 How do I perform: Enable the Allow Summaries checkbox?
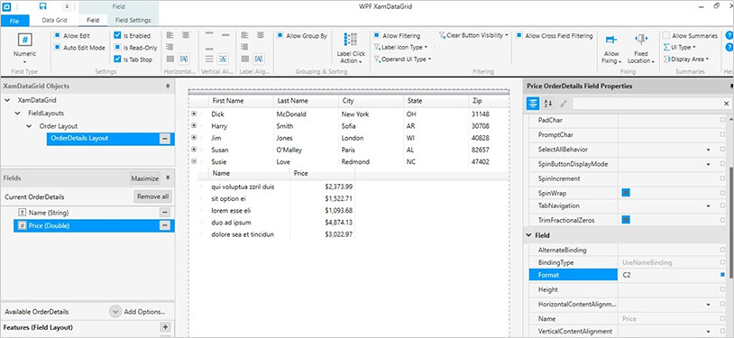[666, 35]
